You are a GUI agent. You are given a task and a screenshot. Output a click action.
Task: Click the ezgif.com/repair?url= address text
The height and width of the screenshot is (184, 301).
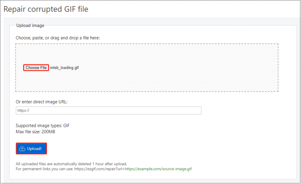click(99, 169)
